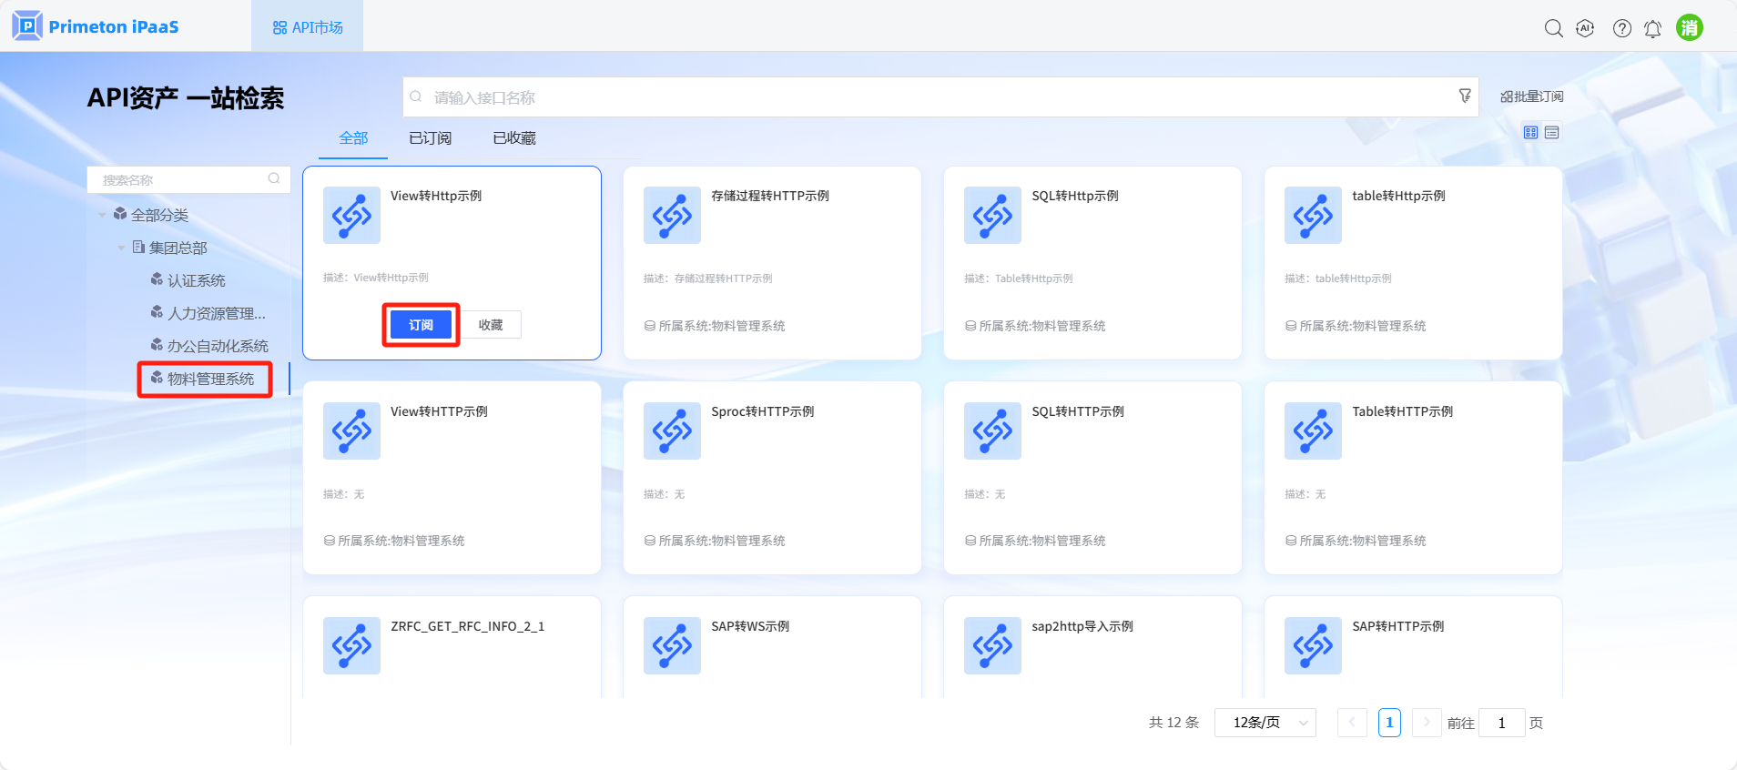This screenshot has width=1737, height=770.
Task: Select 集团总部 in the category tree
Action: tap(178, 248)
